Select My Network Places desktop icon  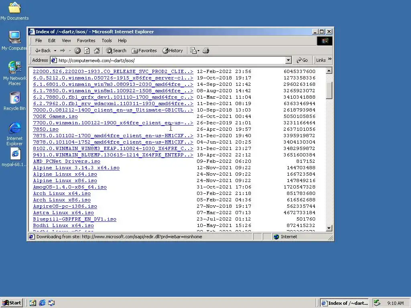coord(14,73)
